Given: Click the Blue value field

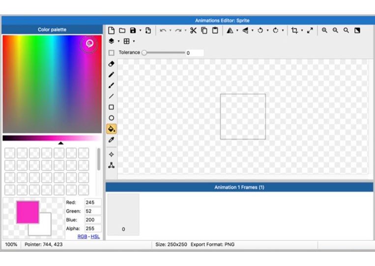Looking at the screenshot, I should pyautogui.click(x=93, y=220).
